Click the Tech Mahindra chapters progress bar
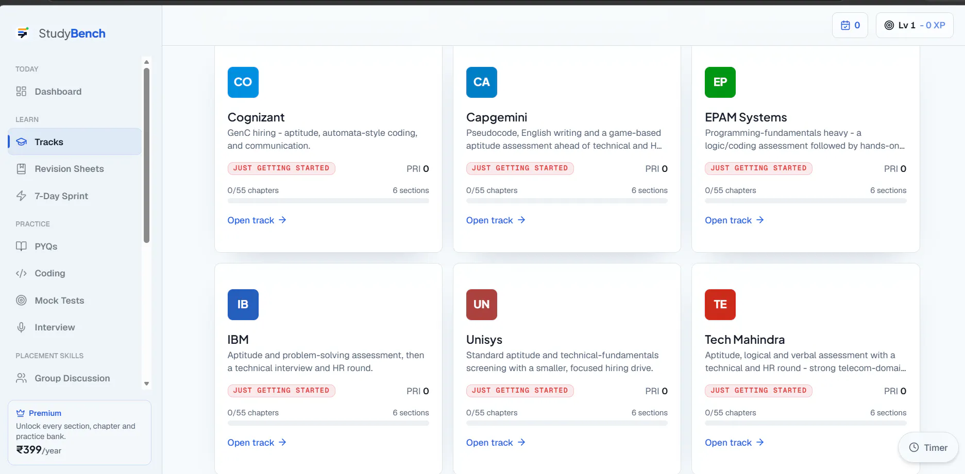 (x=806, y=424)
